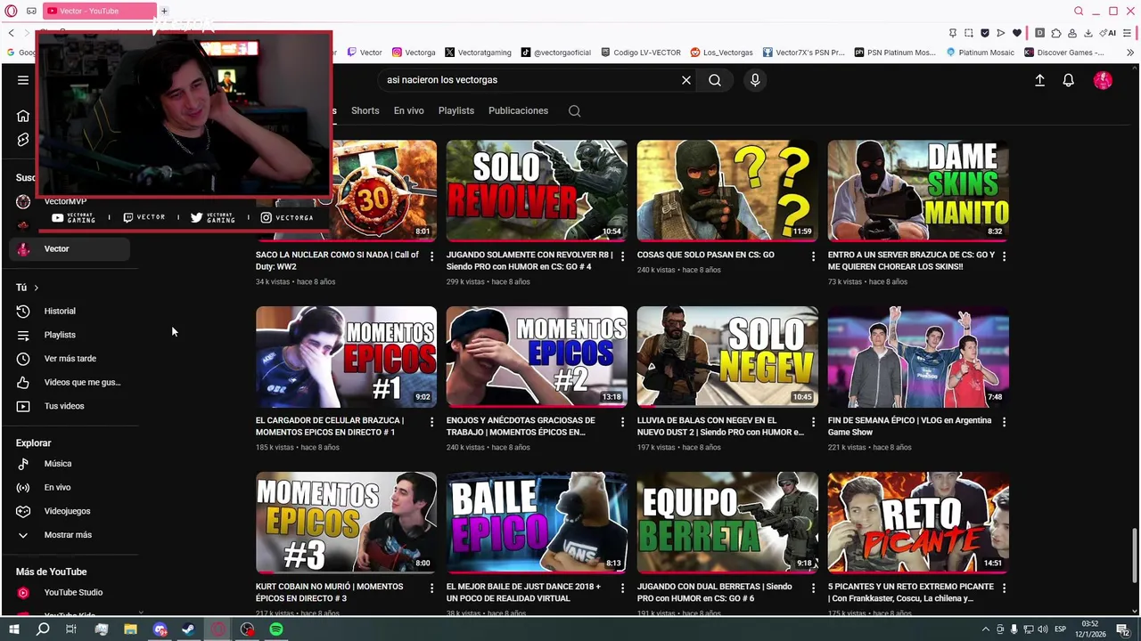Select Vector channel in subscriptions
The width and height of the screenshot is (1141, 641).
click(70, 249)
